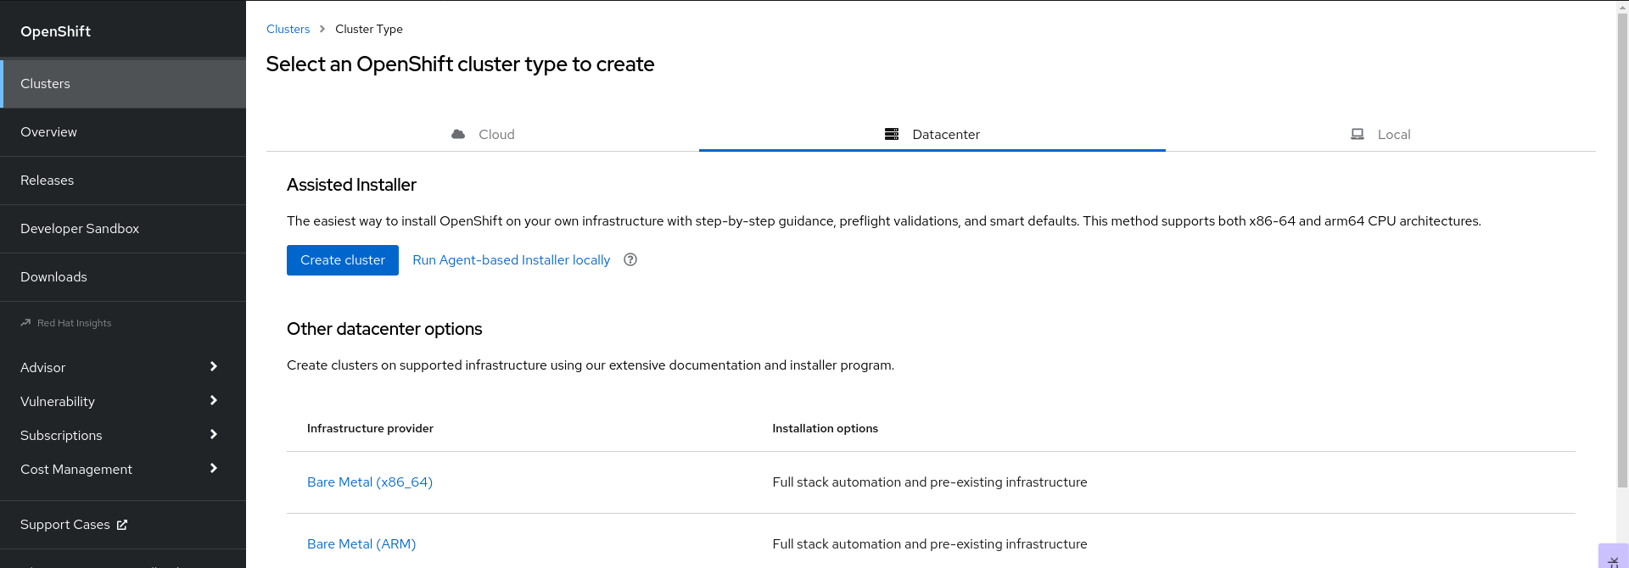The height and width of the screenshot is (568, 1629).
Task: Click the widget icon in bottom-right corner
Action: point(1613,560)
